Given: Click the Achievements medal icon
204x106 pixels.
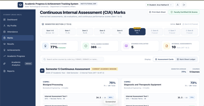Looking at the screenshot, I should (x=4, y=50).
